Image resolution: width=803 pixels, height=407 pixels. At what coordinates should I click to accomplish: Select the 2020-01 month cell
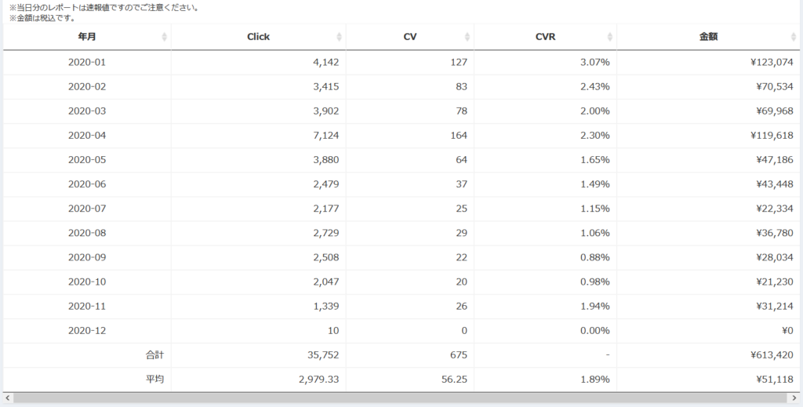click(87, 62)
